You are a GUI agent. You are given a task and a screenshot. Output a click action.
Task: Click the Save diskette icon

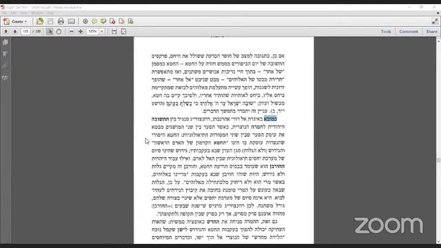click(x=50, y=21)
